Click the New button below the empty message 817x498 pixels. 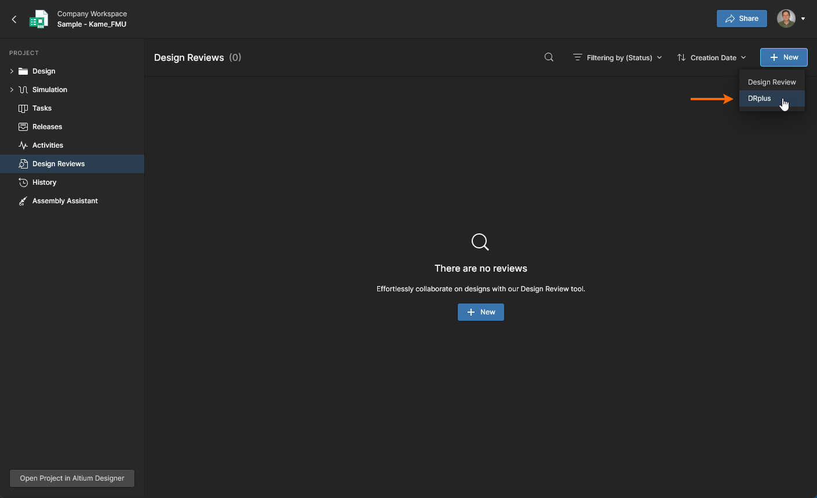coord(481,312)
